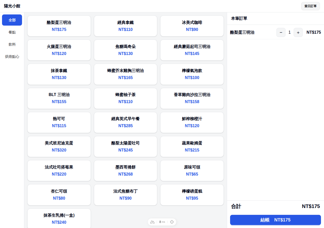The image size is (324, 228).
Task: Switch to 餐點 category
Action: 12,32
